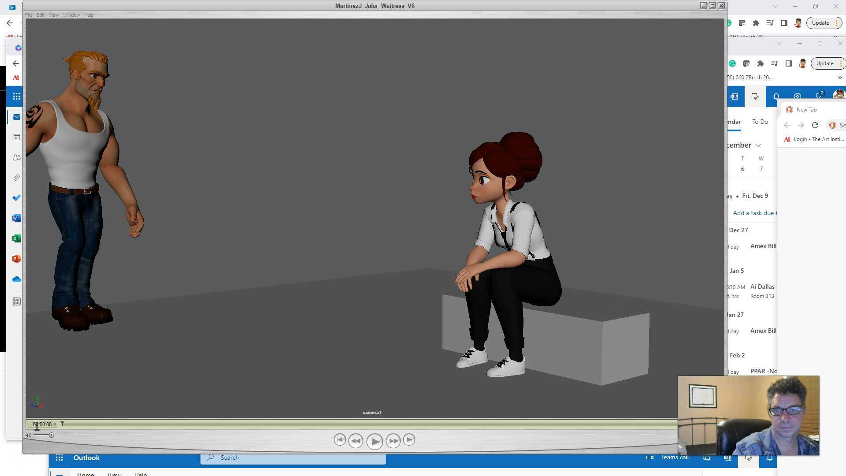The width and height of the screenshot is (846, 476).
Task: Click the volume slider knob
Action: 52,435
